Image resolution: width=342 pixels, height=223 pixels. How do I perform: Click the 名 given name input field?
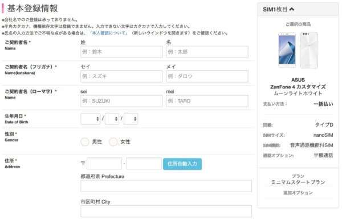pos(207,52)
